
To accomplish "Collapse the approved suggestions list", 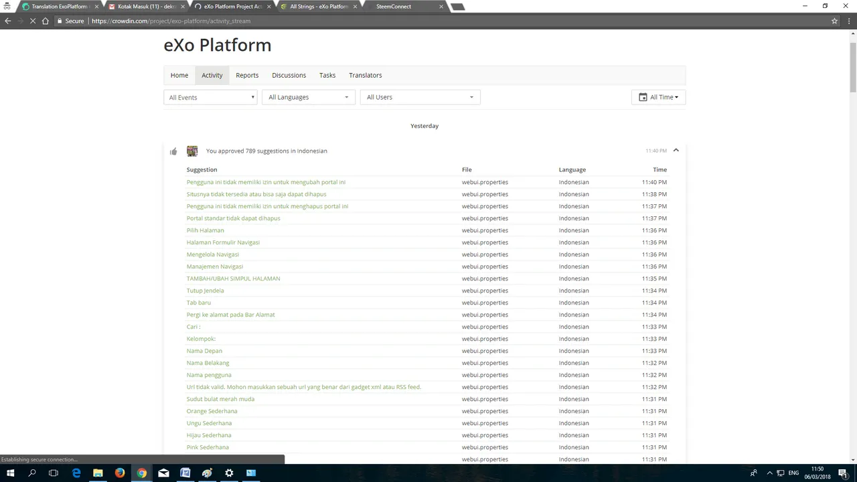I will (676, 150).
